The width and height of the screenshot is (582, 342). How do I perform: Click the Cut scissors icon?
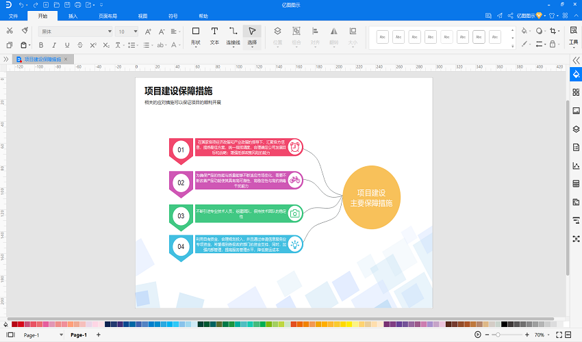(10, 31)
